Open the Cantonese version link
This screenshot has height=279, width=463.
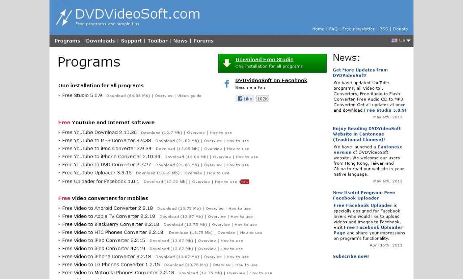[368, 150]
